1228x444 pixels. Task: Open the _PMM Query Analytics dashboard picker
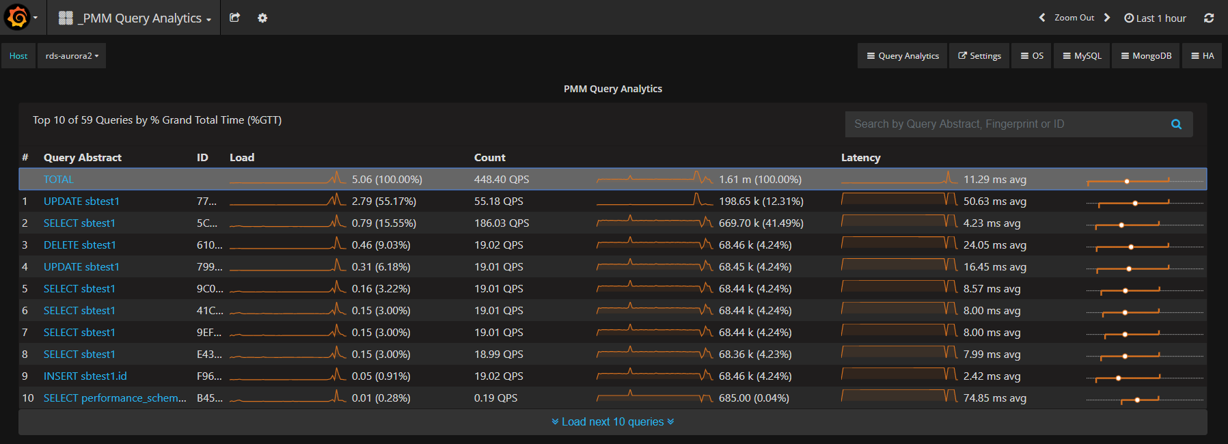[135, 18]
